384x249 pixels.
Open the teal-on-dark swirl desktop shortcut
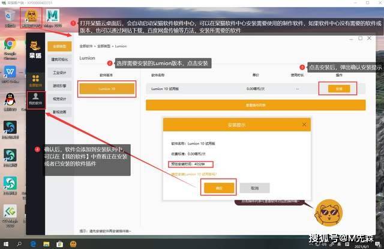(10, 158)
